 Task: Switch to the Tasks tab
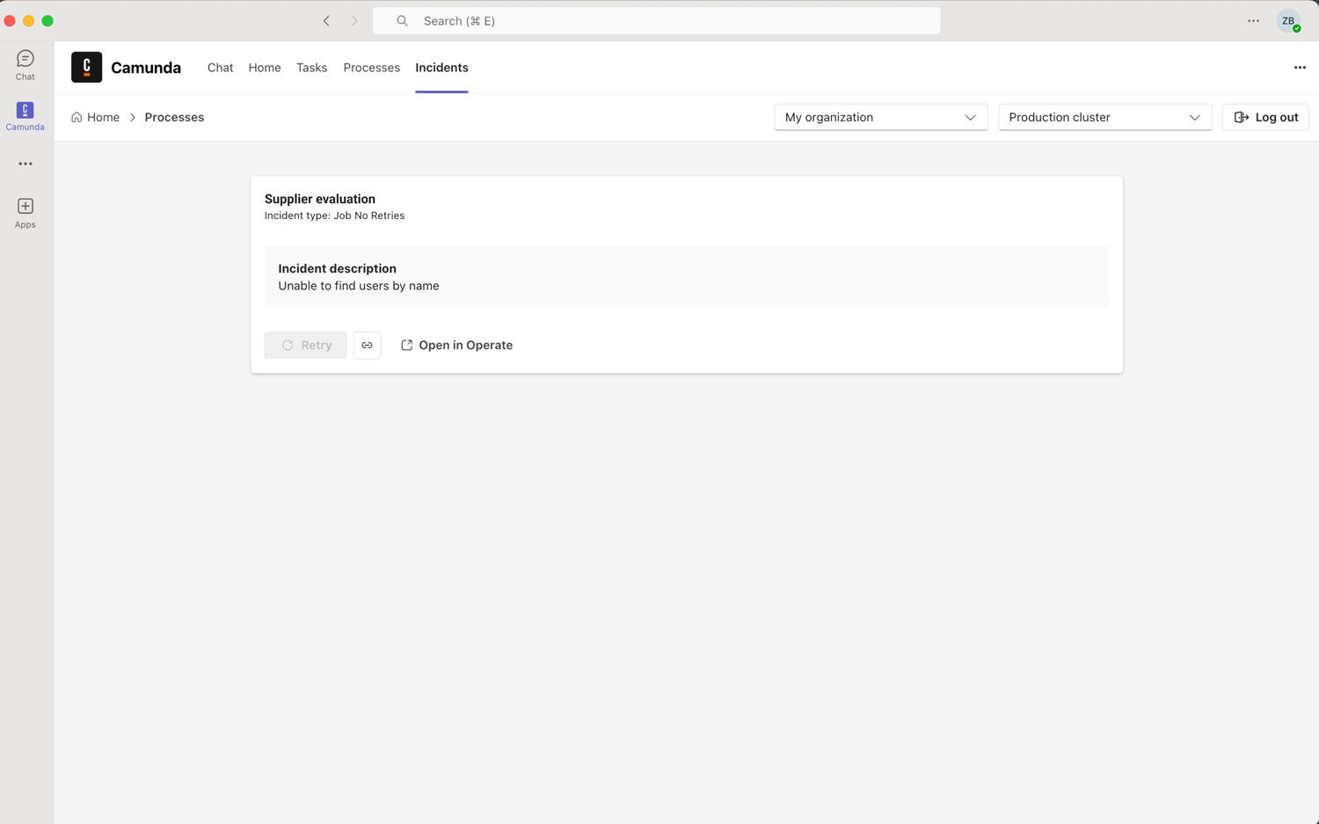311,68
